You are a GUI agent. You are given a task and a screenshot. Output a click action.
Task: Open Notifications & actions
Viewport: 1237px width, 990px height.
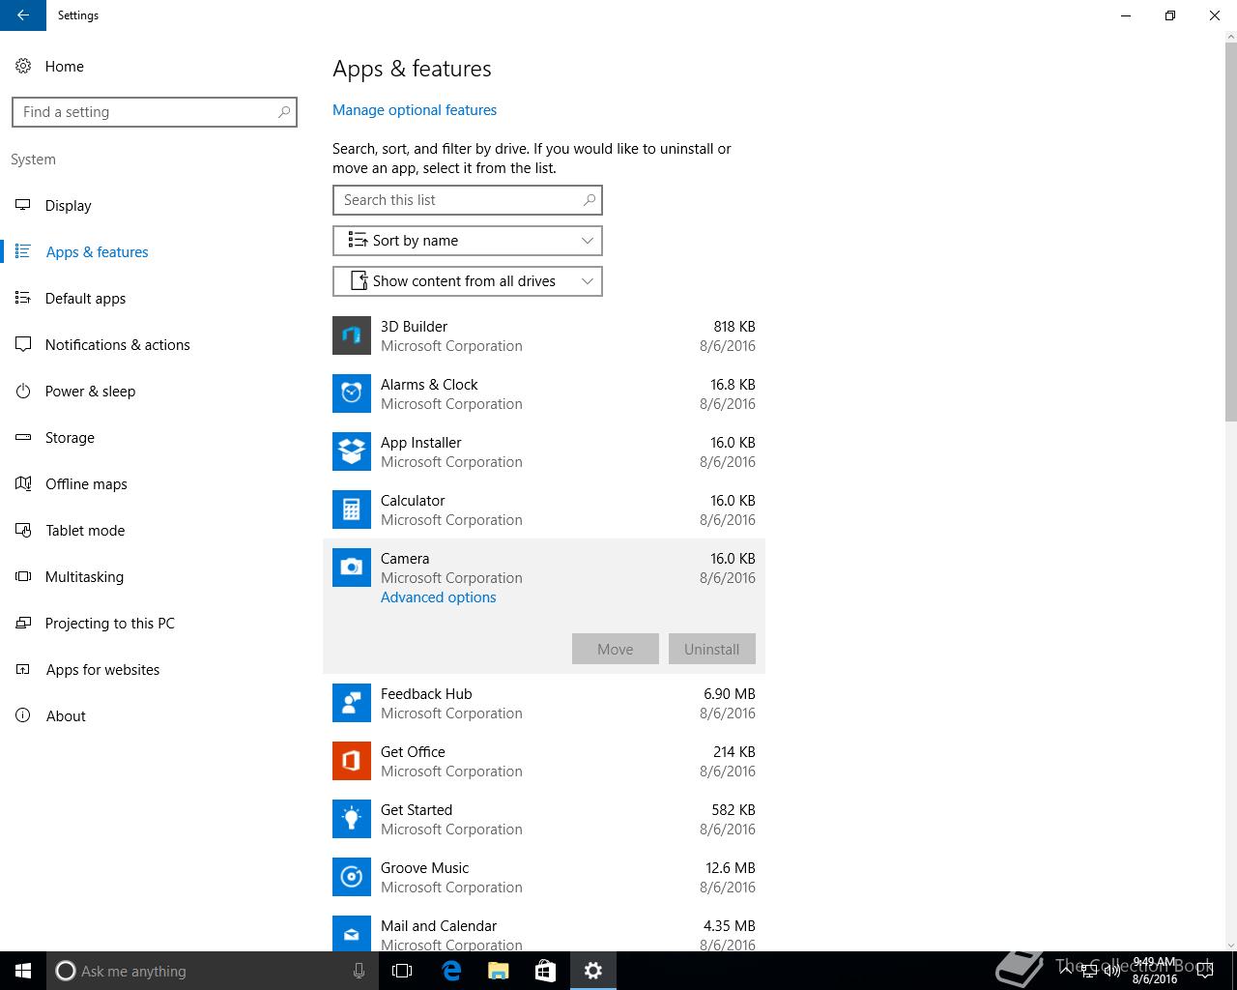tap(155, 345)
